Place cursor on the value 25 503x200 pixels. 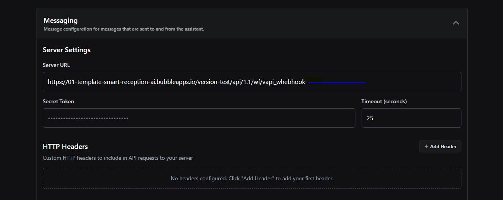[x=370, y=118]
